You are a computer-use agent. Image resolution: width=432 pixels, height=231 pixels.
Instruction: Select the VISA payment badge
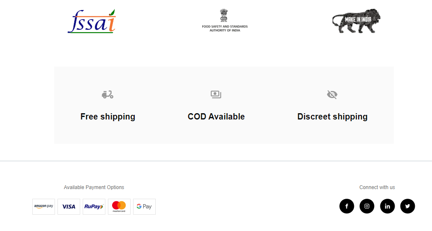(69, 207)
